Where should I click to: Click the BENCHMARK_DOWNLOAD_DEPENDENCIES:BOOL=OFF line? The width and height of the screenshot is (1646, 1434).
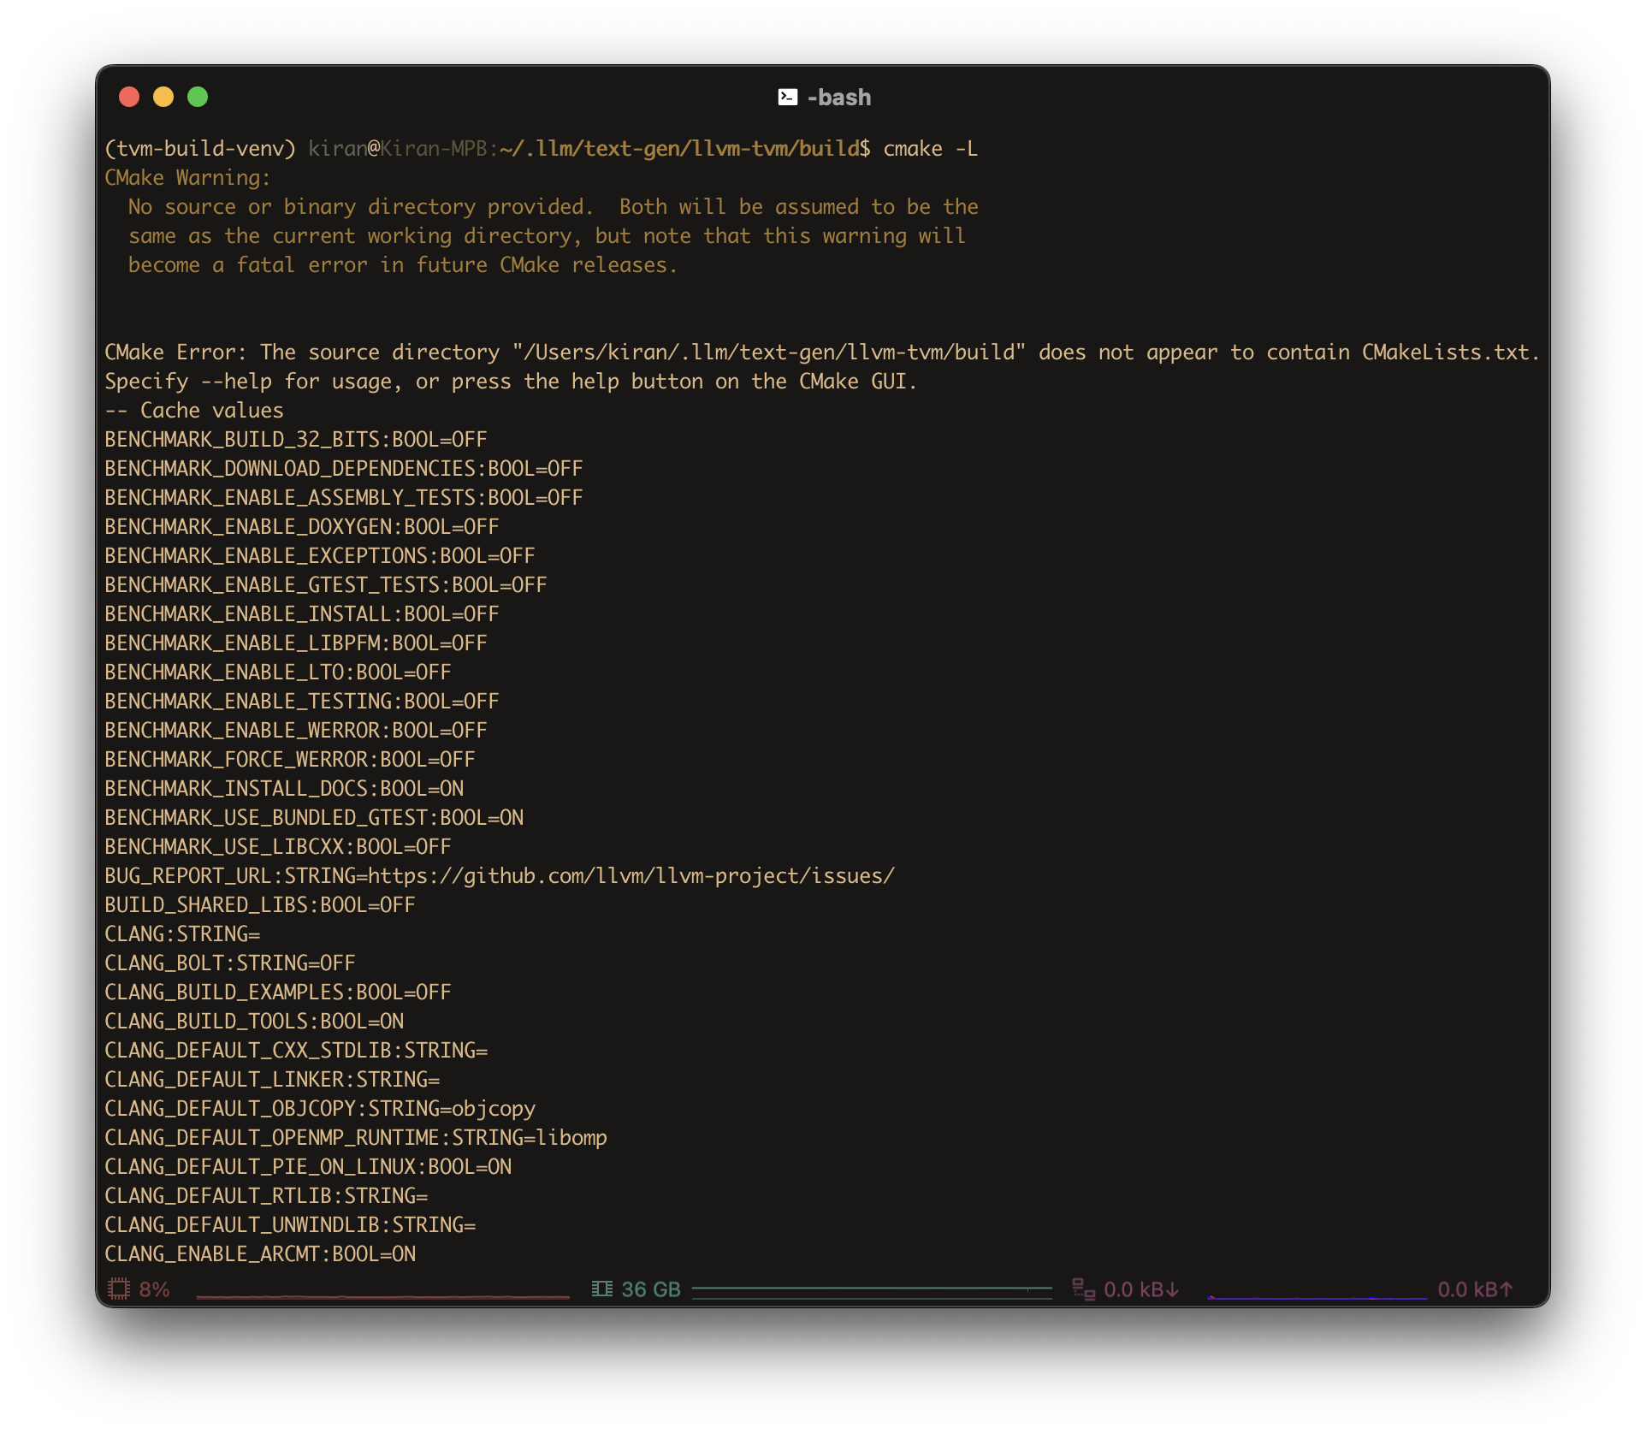pos(344,469)
